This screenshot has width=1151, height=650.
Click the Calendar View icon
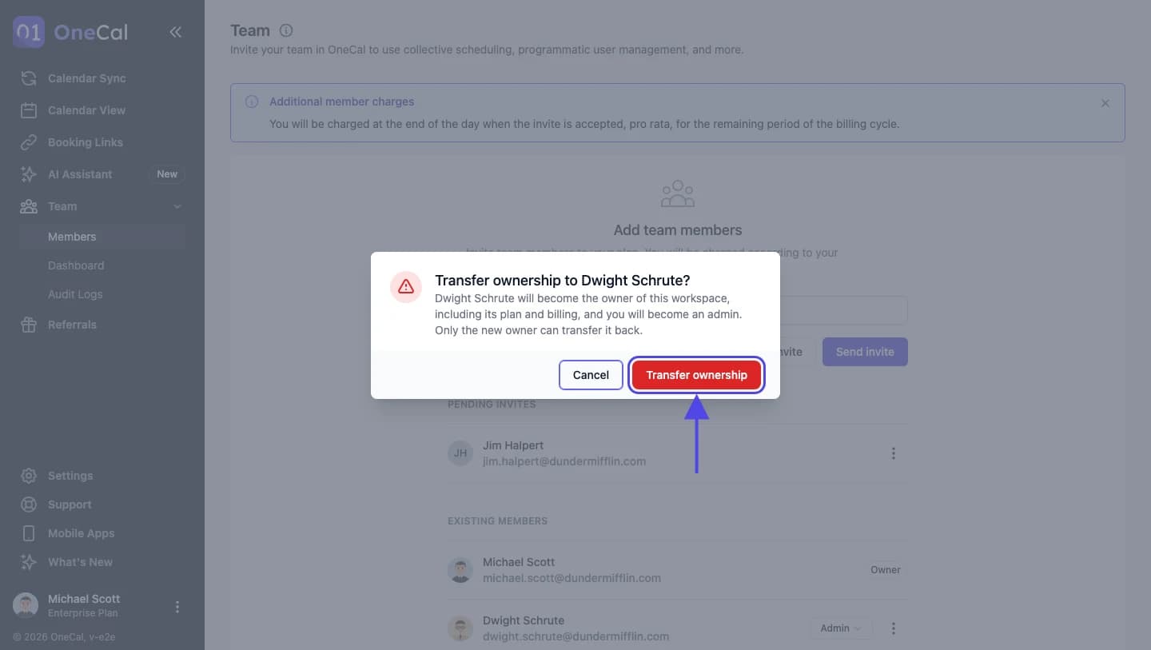(29, 110)
